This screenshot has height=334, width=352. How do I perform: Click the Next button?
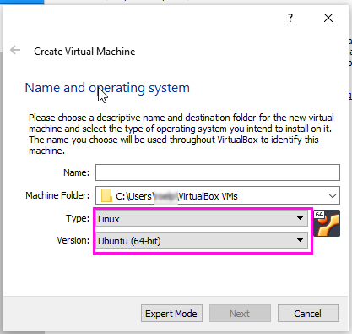pos(240,314)
